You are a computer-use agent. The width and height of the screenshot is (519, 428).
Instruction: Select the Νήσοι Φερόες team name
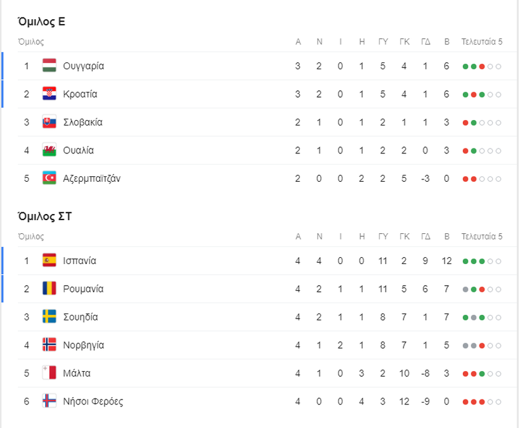pyautogui.click(x=93, y=401)
